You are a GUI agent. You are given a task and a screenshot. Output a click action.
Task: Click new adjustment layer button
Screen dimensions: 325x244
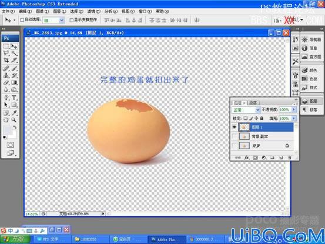click(x=264, y=158)
